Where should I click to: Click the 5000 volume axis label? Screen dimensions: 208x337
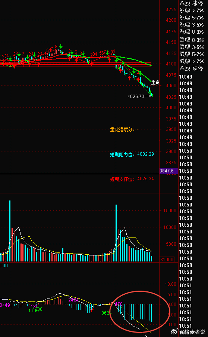pos(171,244)
